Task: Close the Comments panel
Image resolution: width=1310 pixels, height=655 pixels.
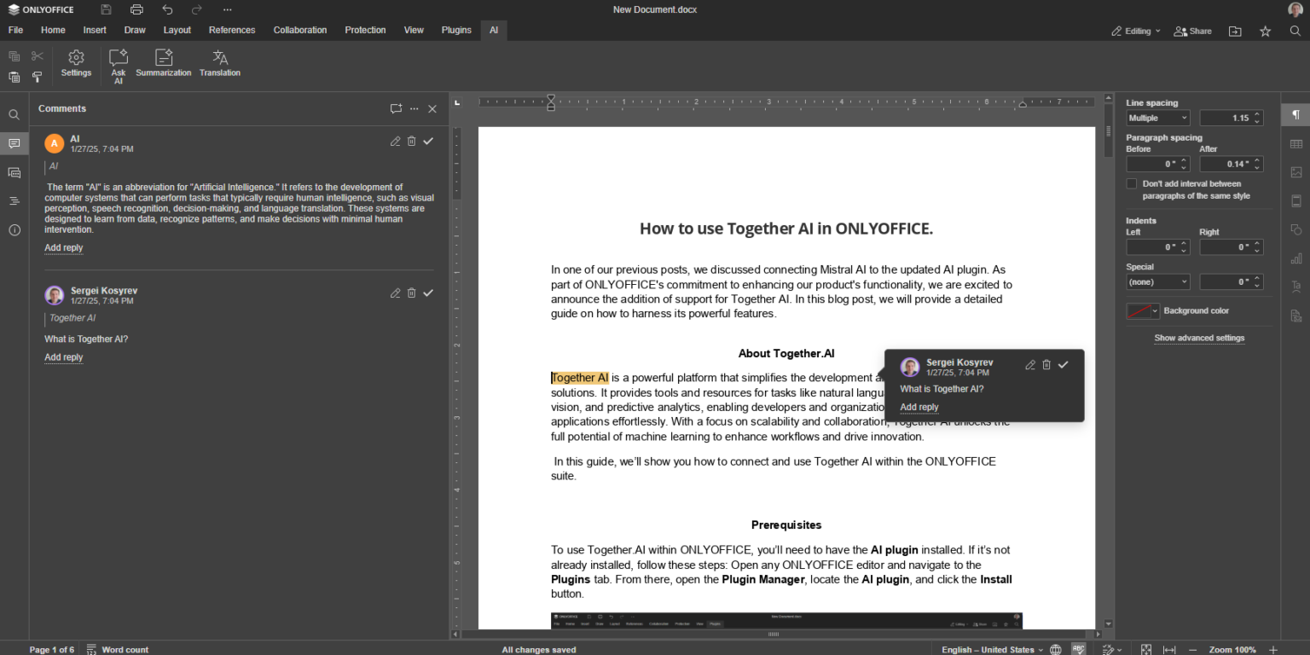Action: [x=432, y=109]
